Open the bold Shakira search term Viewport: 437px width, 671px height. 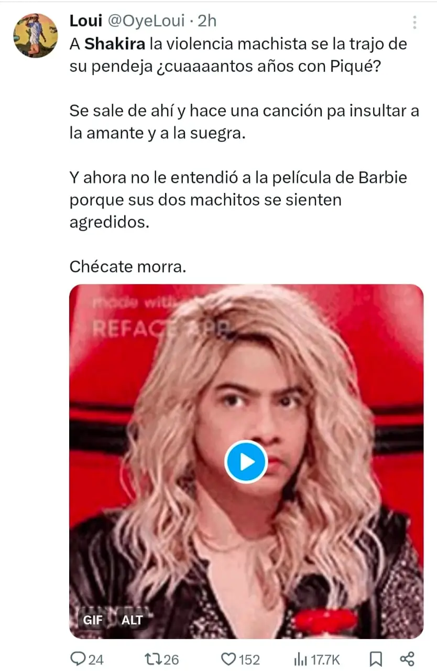pos(115,44)
